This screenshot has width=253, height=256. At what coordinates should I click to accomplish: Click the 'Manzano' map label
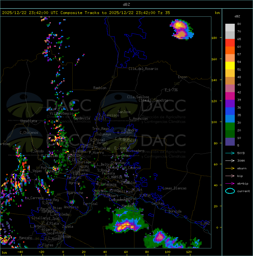[x=26, y=238]
